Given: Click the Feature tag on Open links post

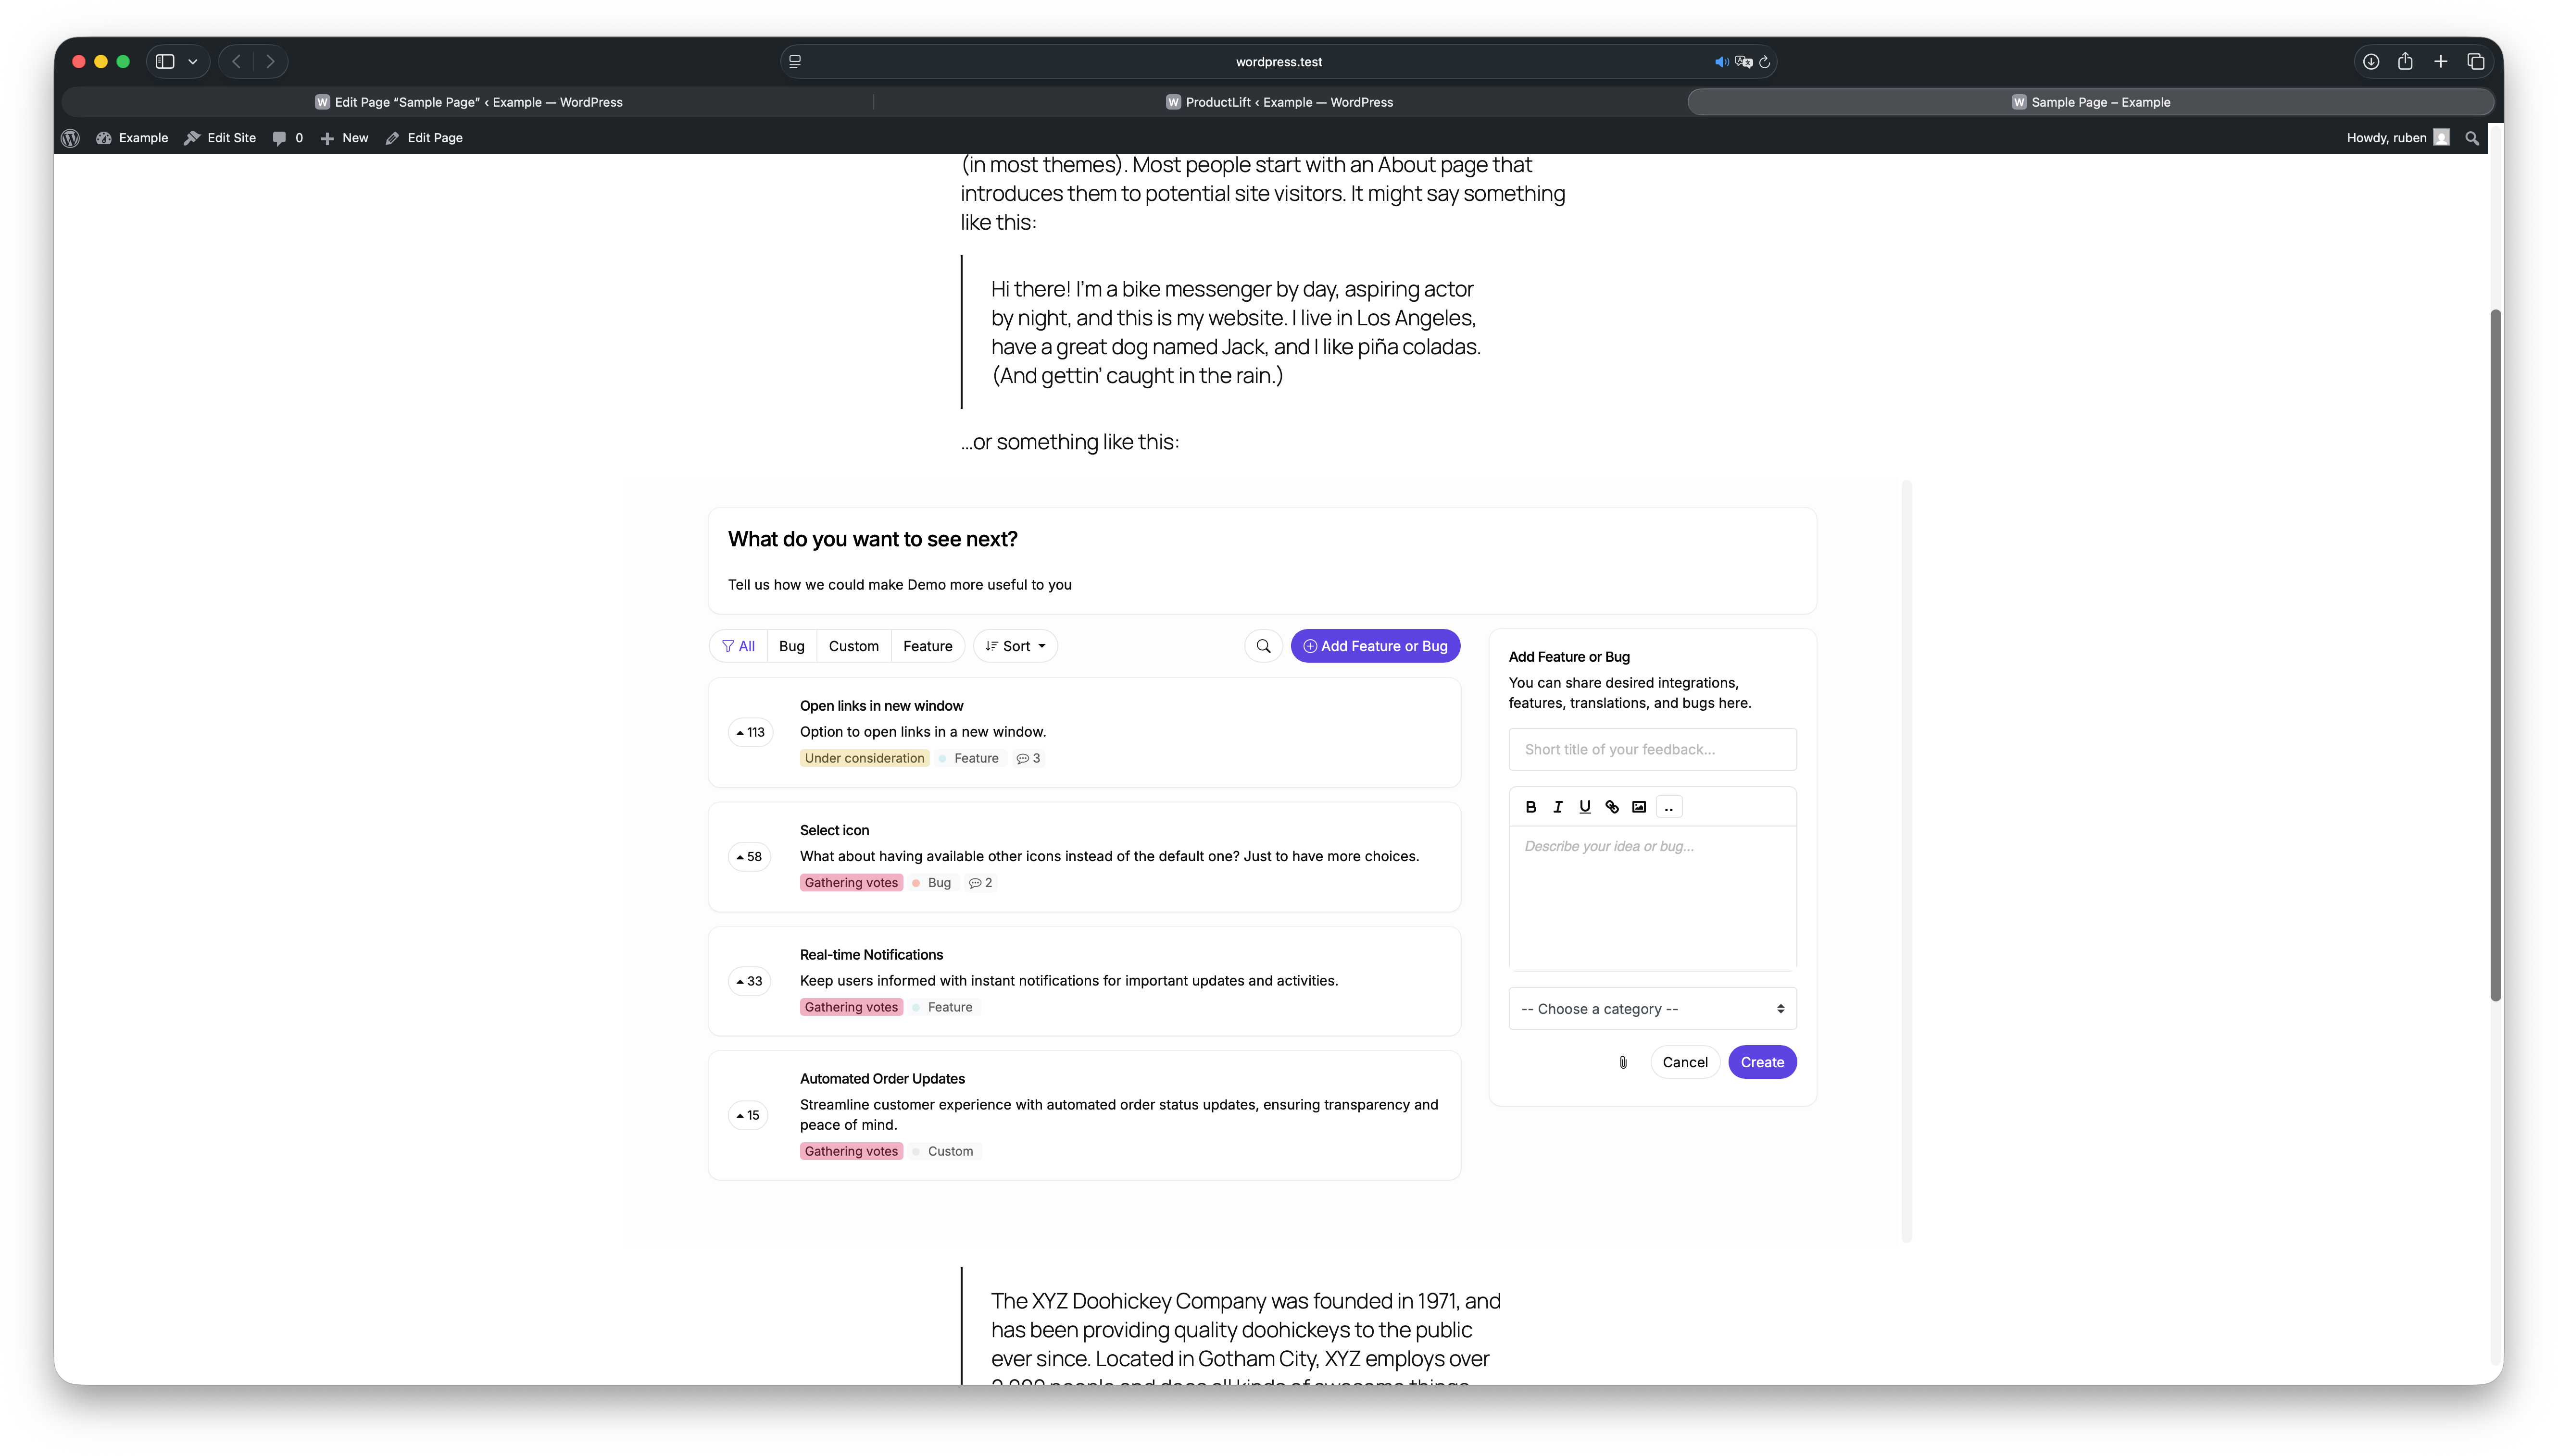Looking at the screenshot, I should click(969, 758).
